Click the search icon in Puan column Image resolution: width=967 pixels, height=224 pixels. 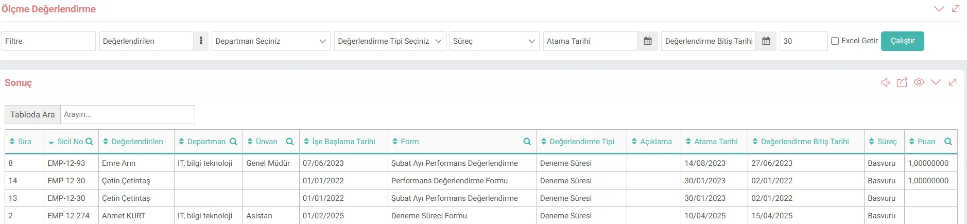pyautogui.click(x=948, y=142)
